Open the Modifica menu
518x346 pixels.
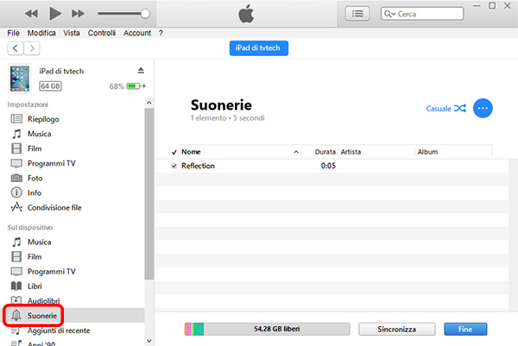[41, 33]
